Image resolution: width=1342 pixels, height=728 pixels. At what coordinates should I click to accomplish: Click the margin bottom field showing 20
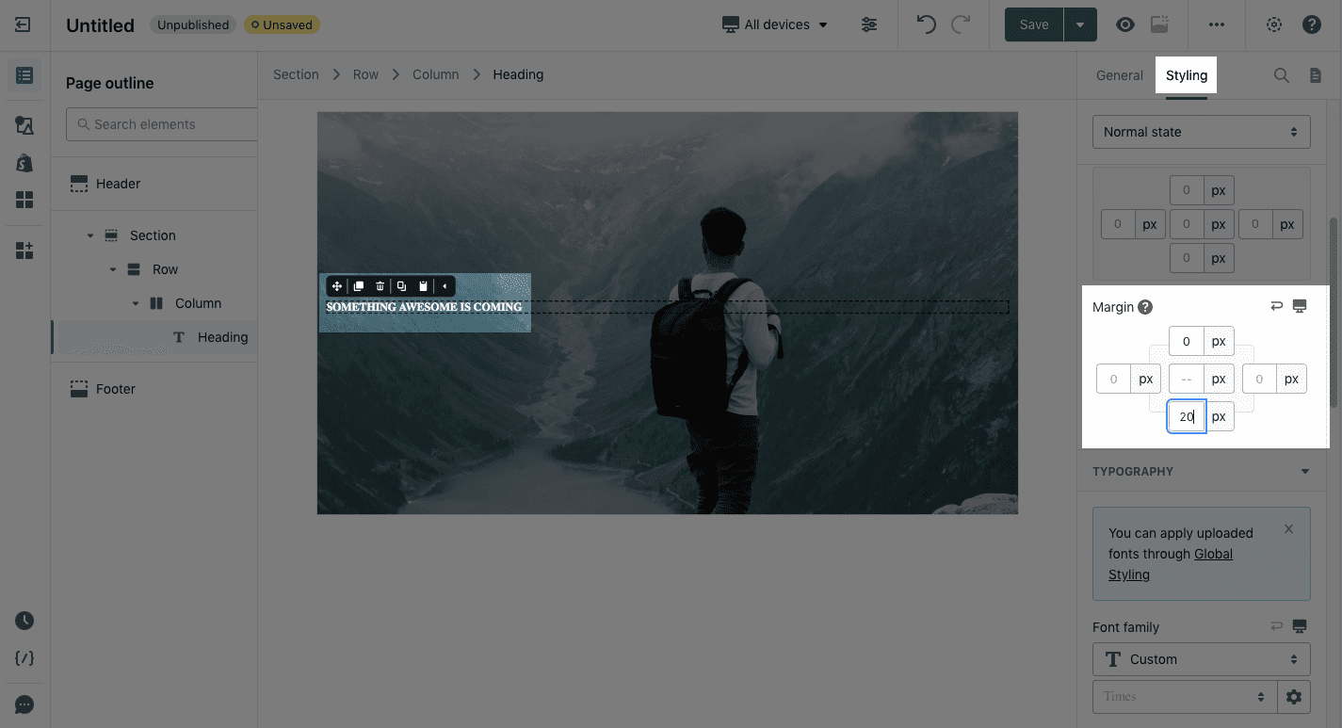click(1187, 416)
